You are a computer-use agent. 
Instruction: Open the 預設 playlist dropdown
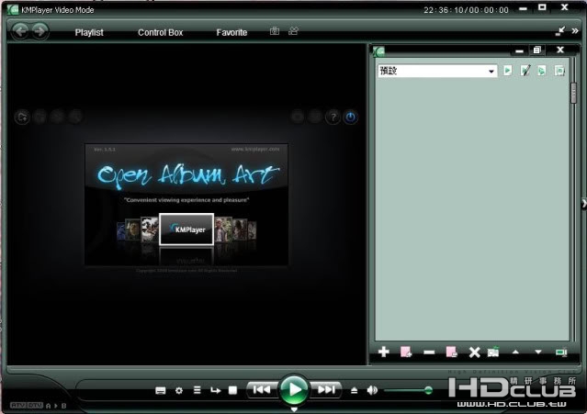[437, 71]
